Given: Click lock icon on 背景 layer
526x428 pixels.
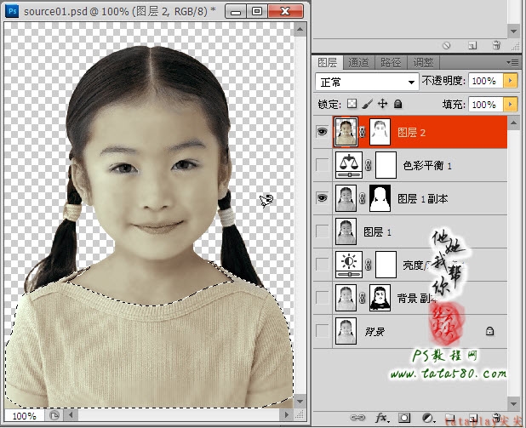Looking at the screenshot, I should tap(489, 331).
